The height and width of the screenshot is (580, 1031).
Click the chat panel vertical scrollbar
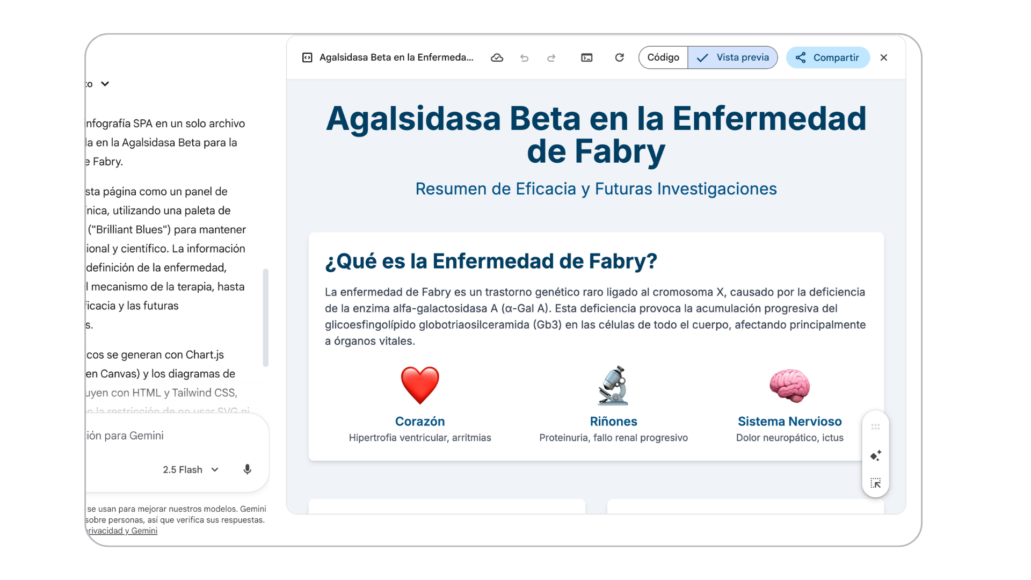pos(265,318)
